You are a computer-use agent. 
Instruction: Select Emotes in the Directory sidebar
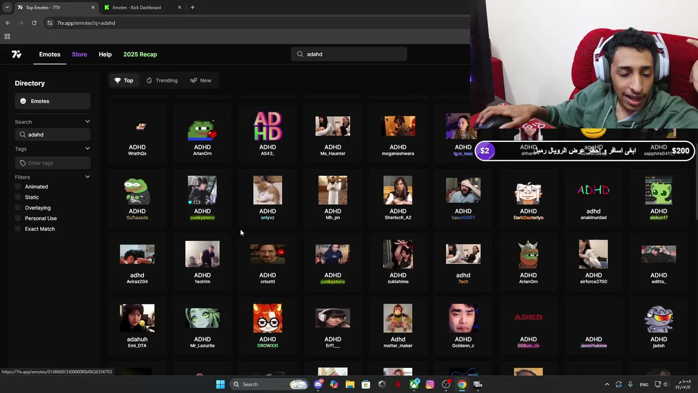(52, 101)
